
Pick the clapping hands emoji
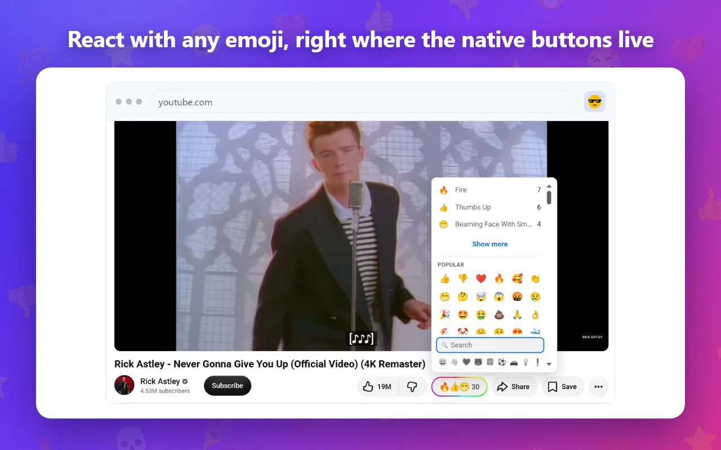[535, 278]
